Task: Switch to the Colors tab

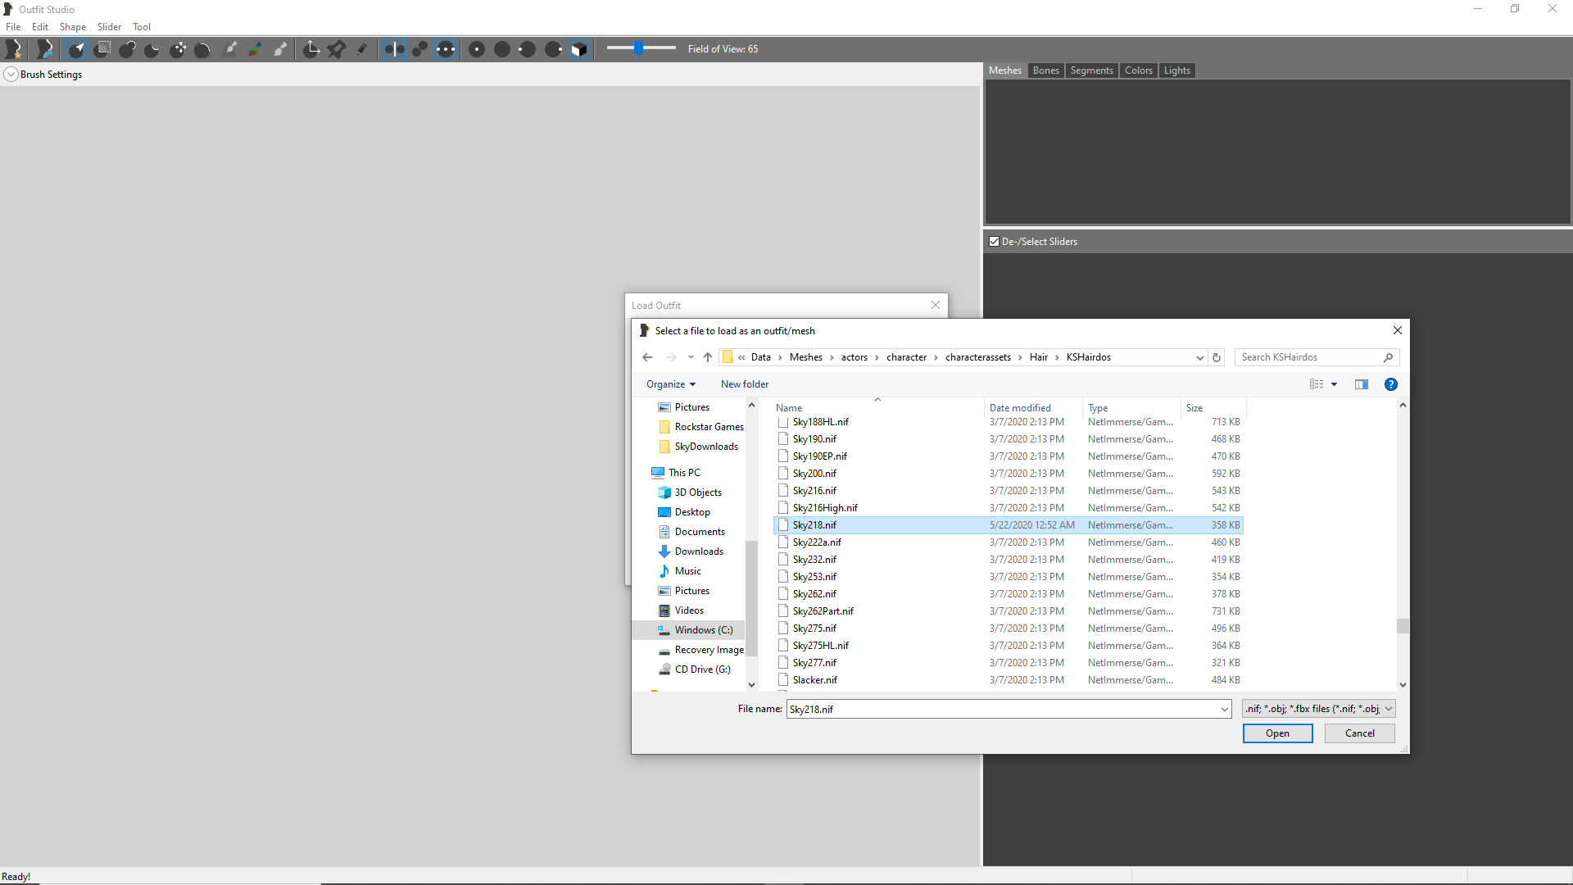Action: point(1138,70)
